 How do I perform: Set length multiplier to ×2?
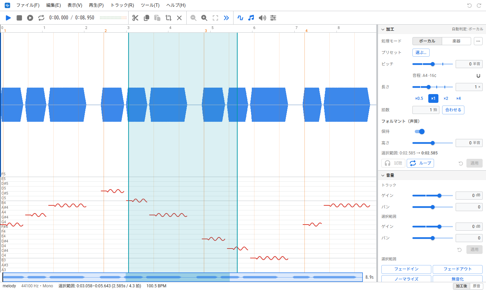pos(446,98)
